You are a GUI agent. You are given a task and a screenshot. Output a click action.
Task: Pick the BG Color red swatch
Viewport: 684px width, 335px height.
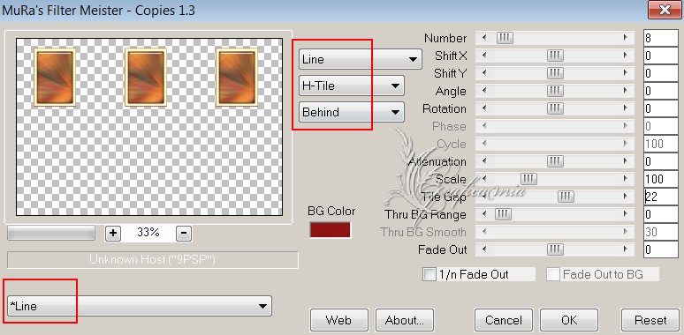[330, 230]
